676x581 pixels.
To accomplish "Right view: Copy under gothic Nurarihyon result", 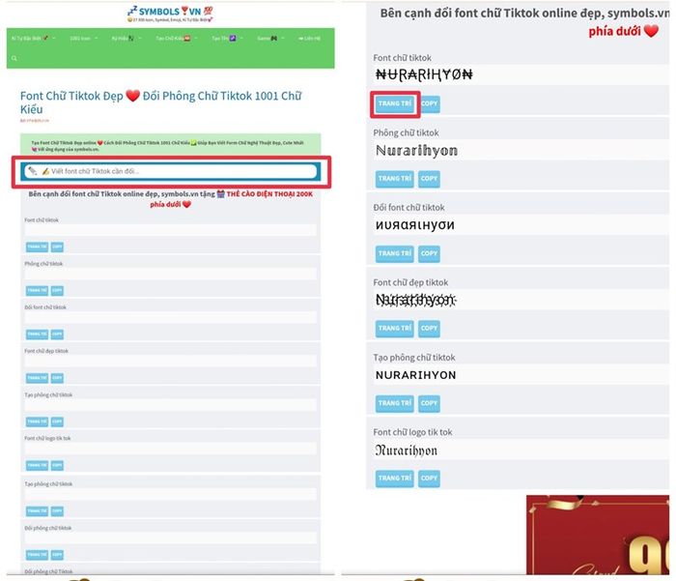I will click(429, 479).
